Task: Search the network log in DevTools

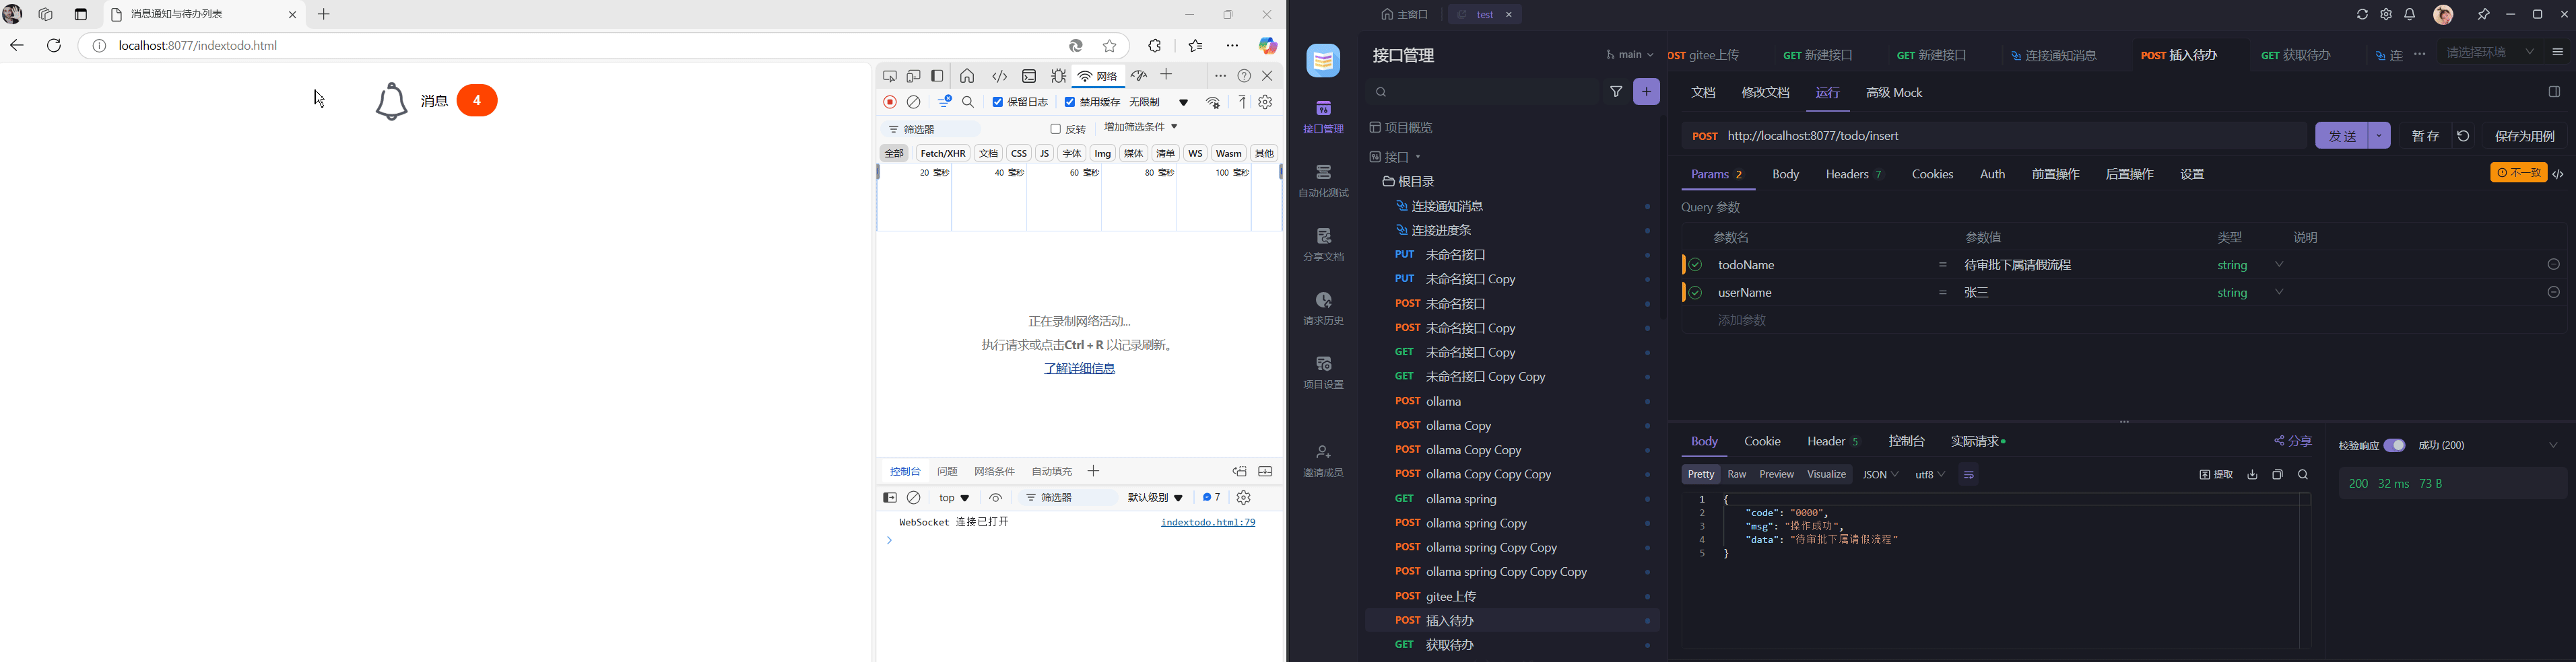Action: [968, 102]
